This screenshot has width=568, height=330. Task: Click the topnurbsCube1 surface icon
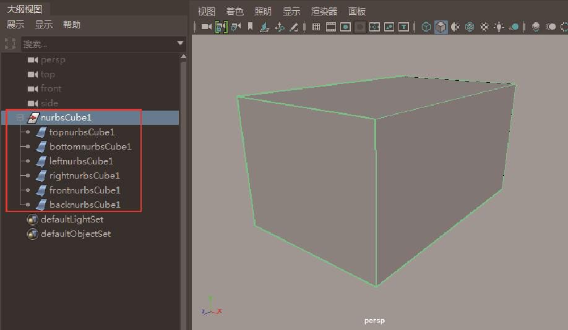pyautogui.click(x=41, y=132)
